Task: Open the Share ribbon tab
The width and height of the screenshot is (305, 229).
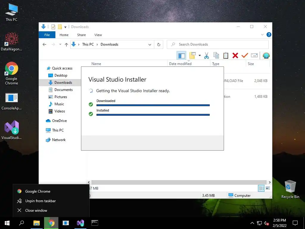Action: 81,35
